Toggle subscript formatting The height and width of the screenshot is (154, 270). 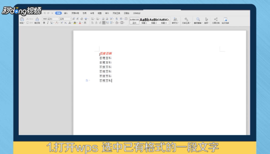tap(65, 23)
